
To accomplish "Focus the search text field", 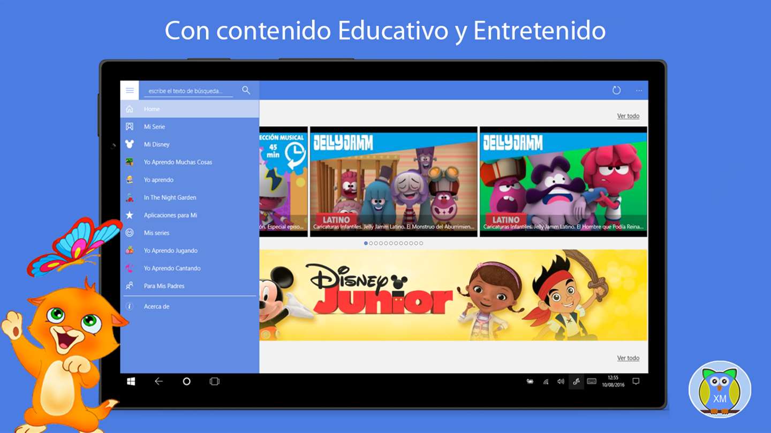I will click(x=188, y=91).
